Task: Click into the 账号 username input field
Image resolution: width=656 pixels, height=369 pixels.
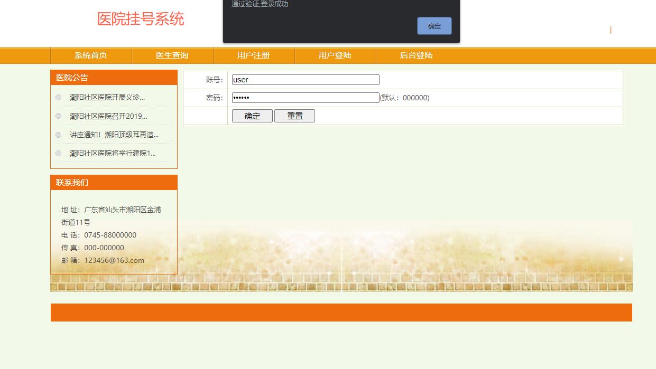Action: tap(304, 79)
